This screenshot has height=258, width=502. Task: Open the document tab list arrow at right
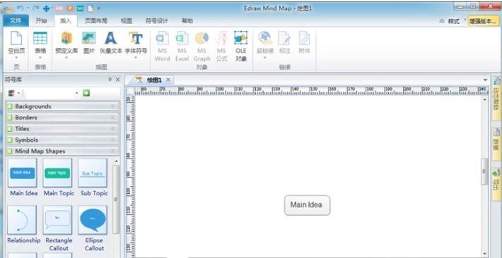(x=485, y=80)
